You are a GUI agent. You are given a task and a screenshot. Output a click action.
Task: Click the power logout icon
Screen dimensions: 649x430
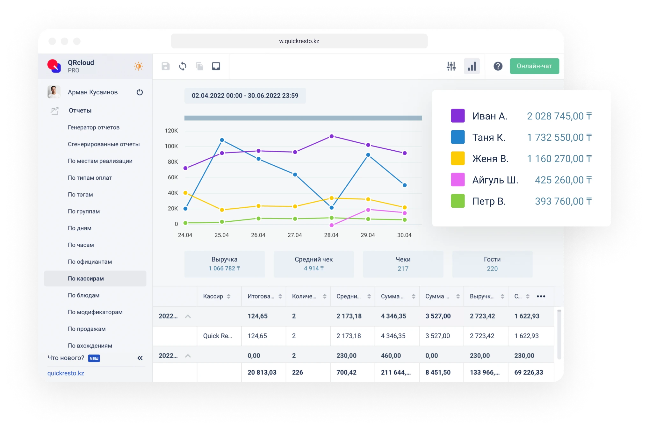(140, 92)
